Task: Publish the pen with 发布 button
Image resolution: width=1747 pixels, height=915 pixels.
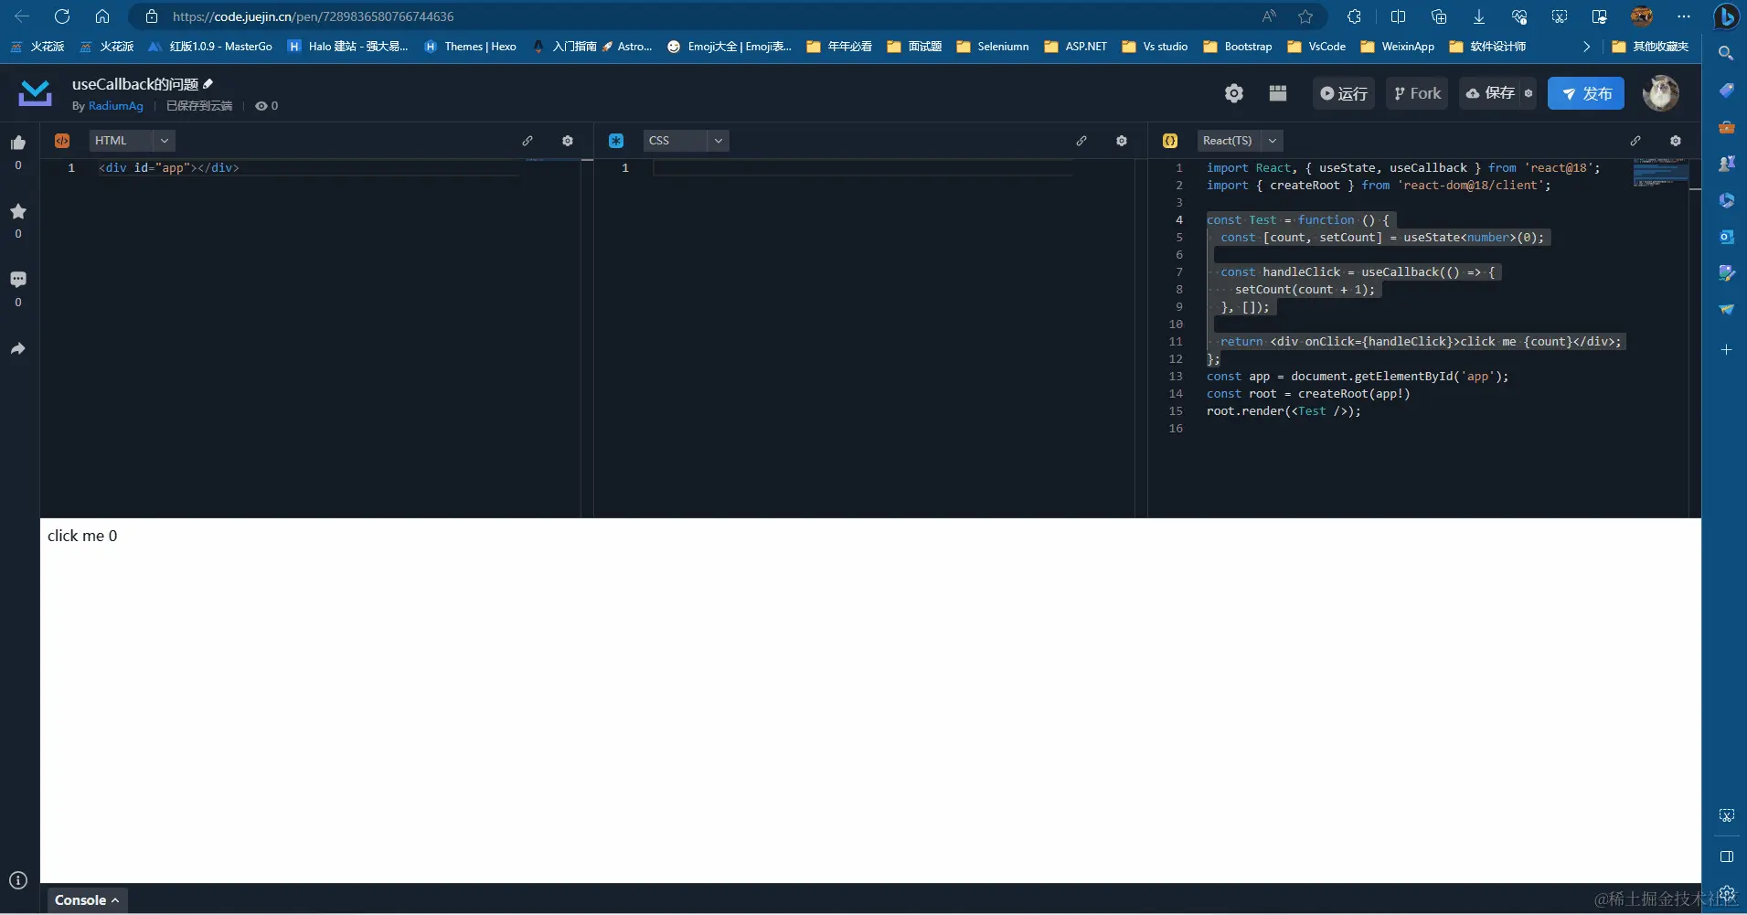Action: [1586, 93]
